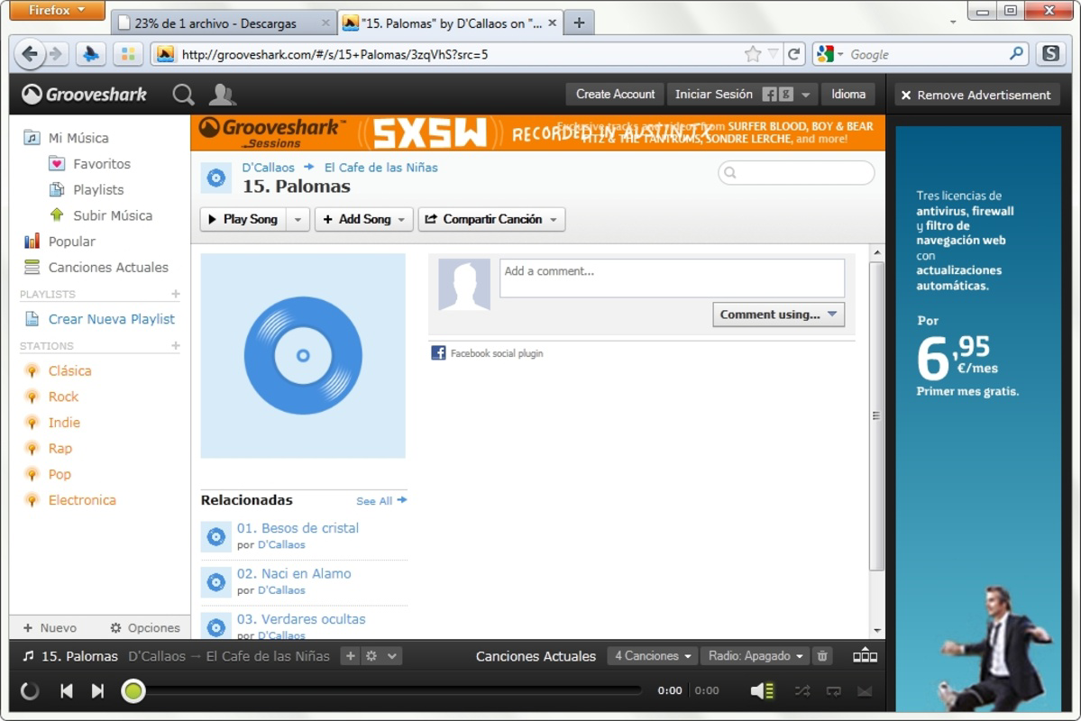1081x721 pixels.
Task: Open the Add Song dropdown
Action: [364, 219]
